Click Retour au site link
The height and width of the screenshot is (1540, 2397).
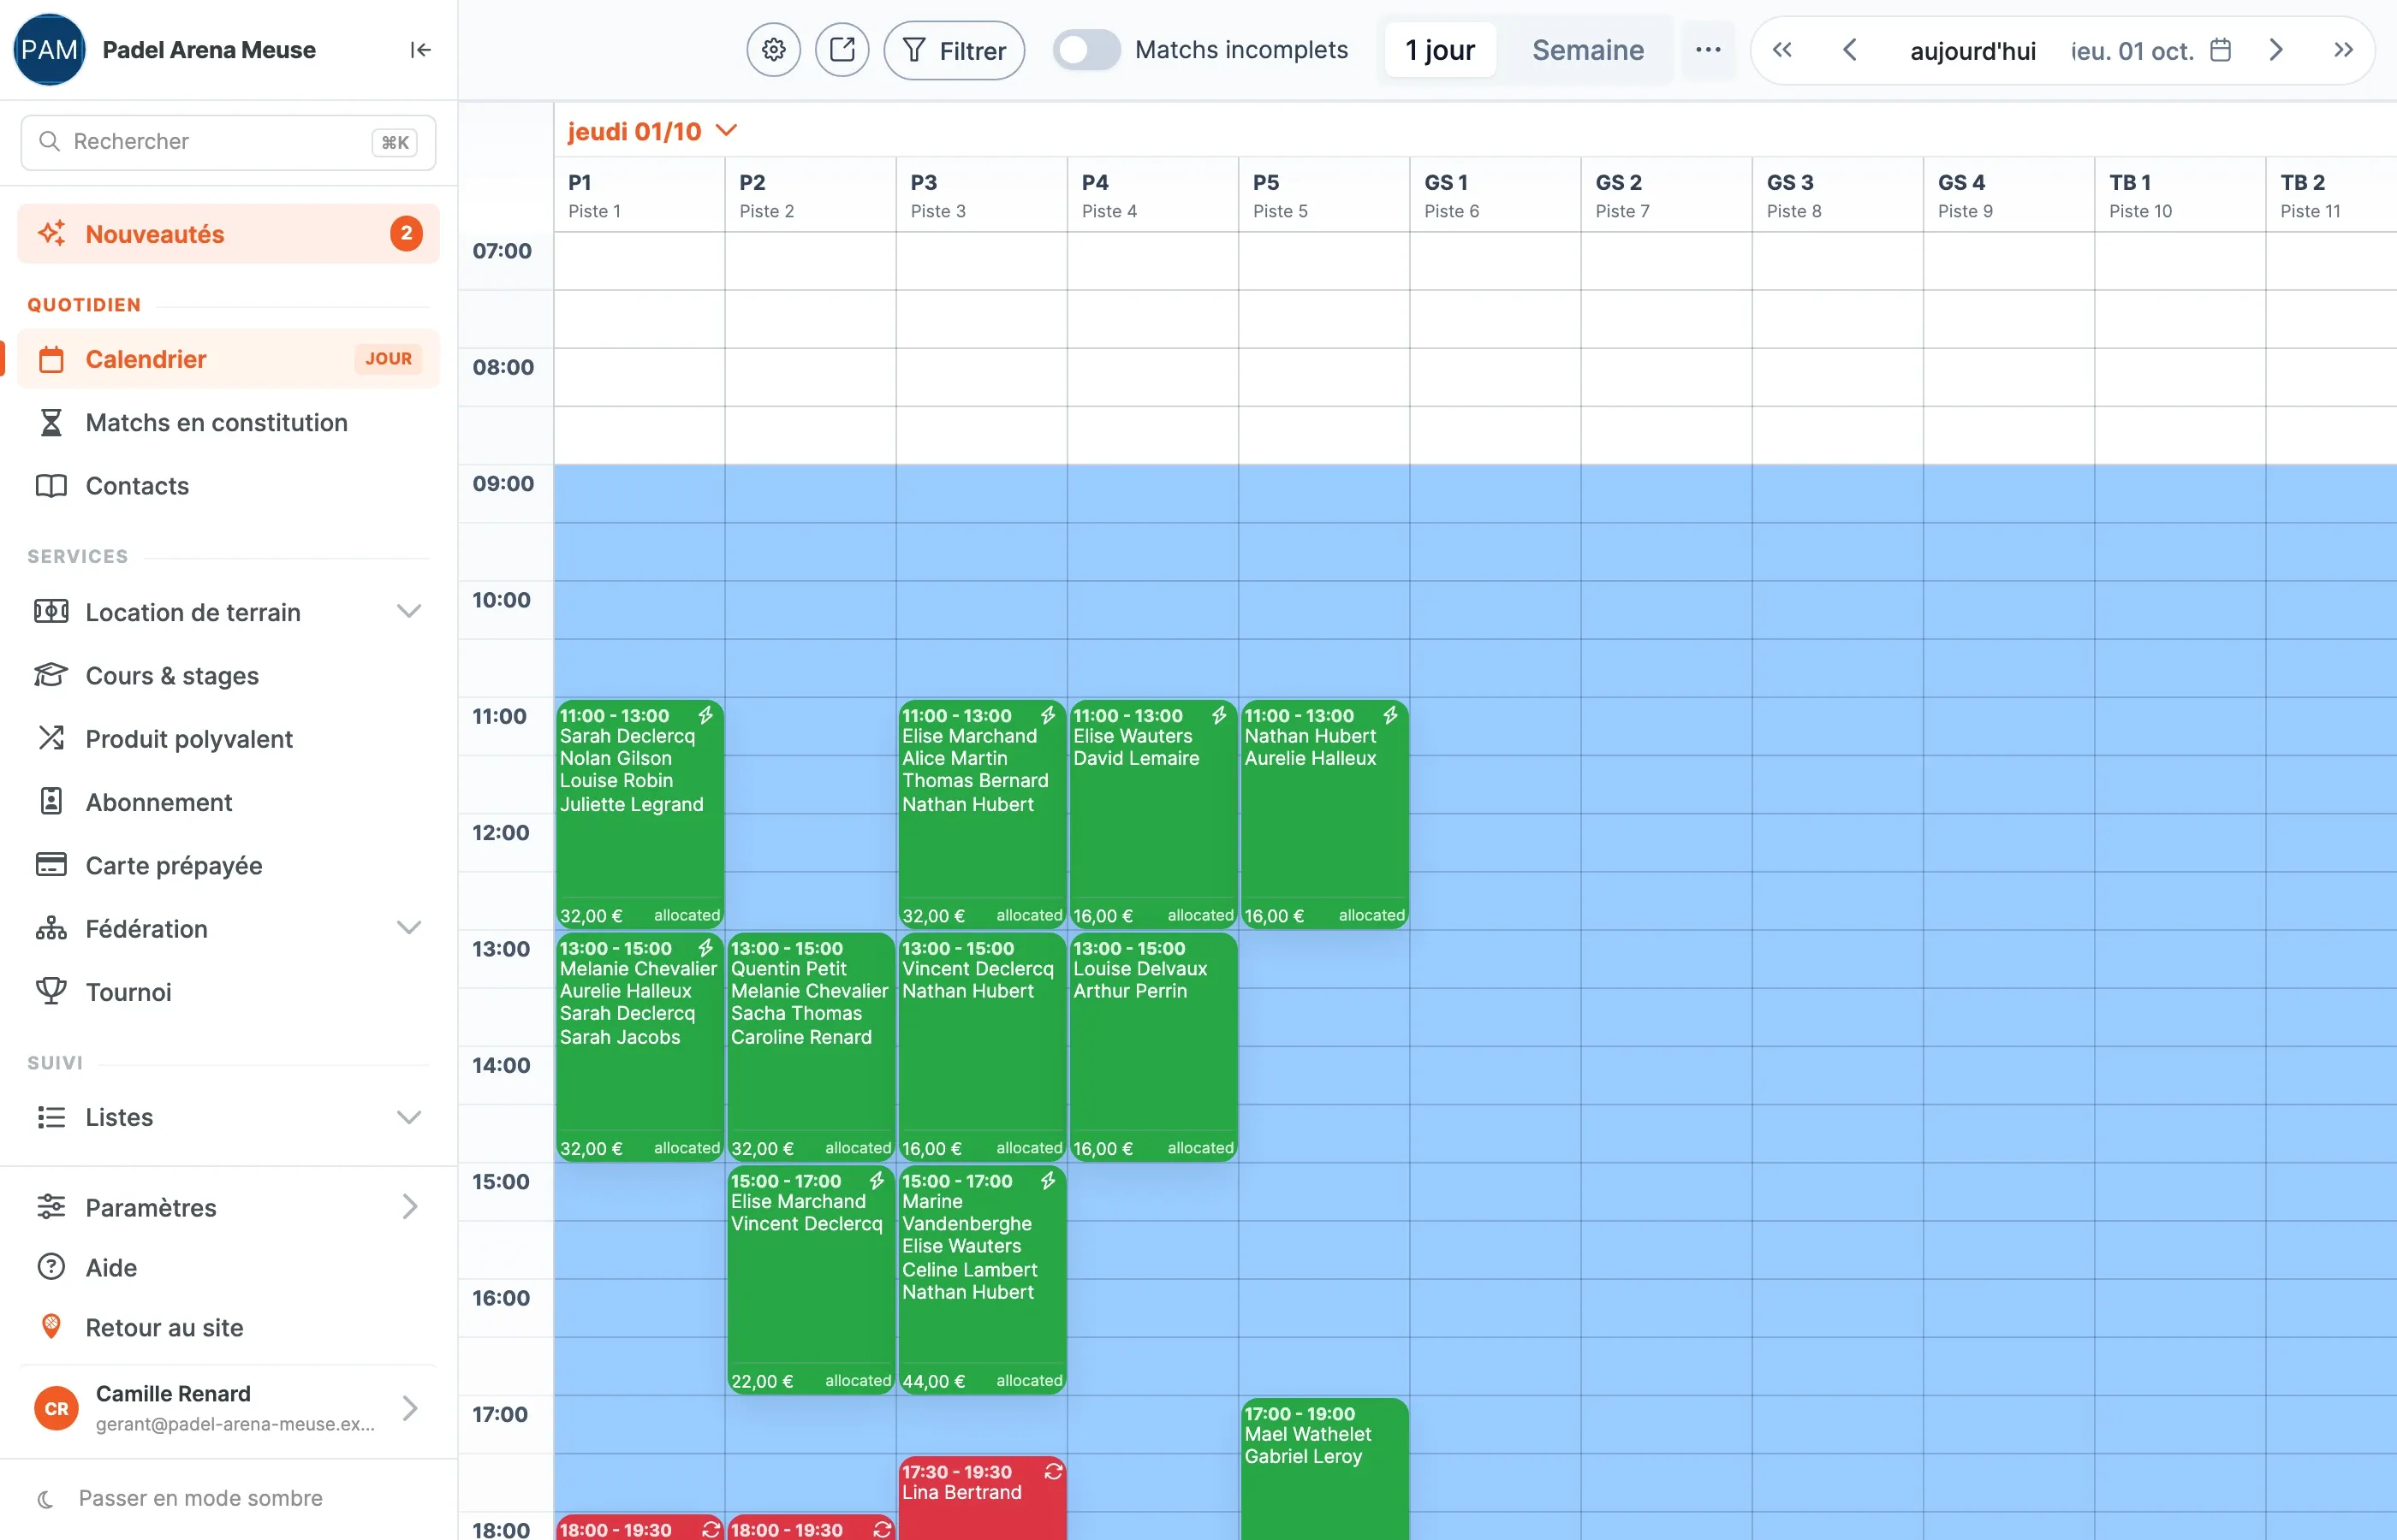click(228, 1328)
